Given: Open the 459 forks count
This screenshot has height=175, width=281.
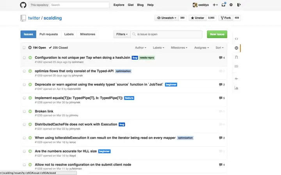Looking at the screenshot, I should 237,18.
